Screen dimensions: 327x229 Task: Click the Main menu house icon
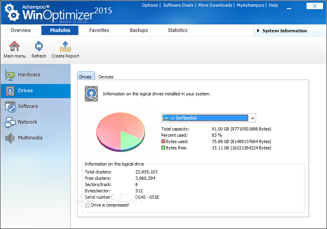(x=15, y=46)
